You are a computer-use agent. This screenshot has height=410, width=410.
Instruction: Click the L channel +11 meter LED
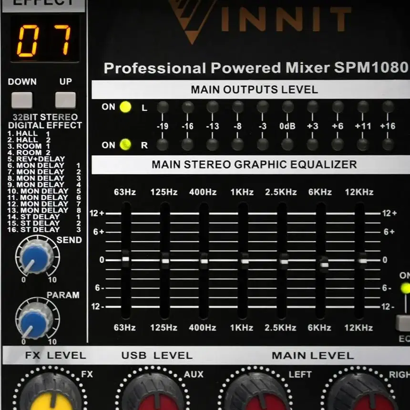pos(363,107)
